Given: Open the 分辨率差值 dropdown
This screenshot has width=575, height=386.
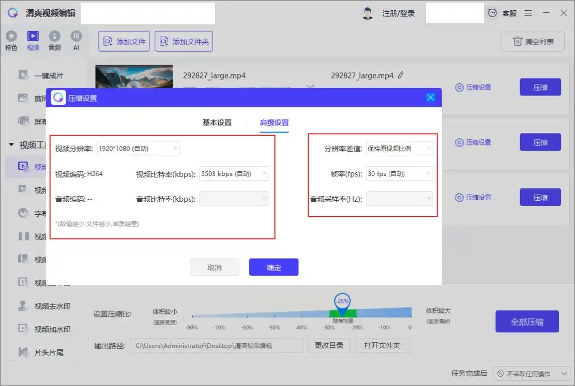Looking at the screenshot, I should tap(399, 149).
